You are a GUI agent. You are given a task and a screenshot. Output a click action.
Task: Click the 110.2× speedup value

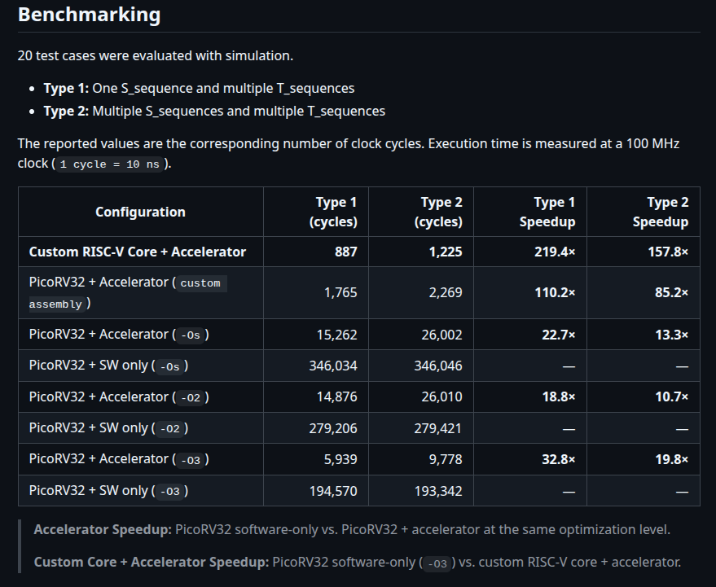pos(555,292)
